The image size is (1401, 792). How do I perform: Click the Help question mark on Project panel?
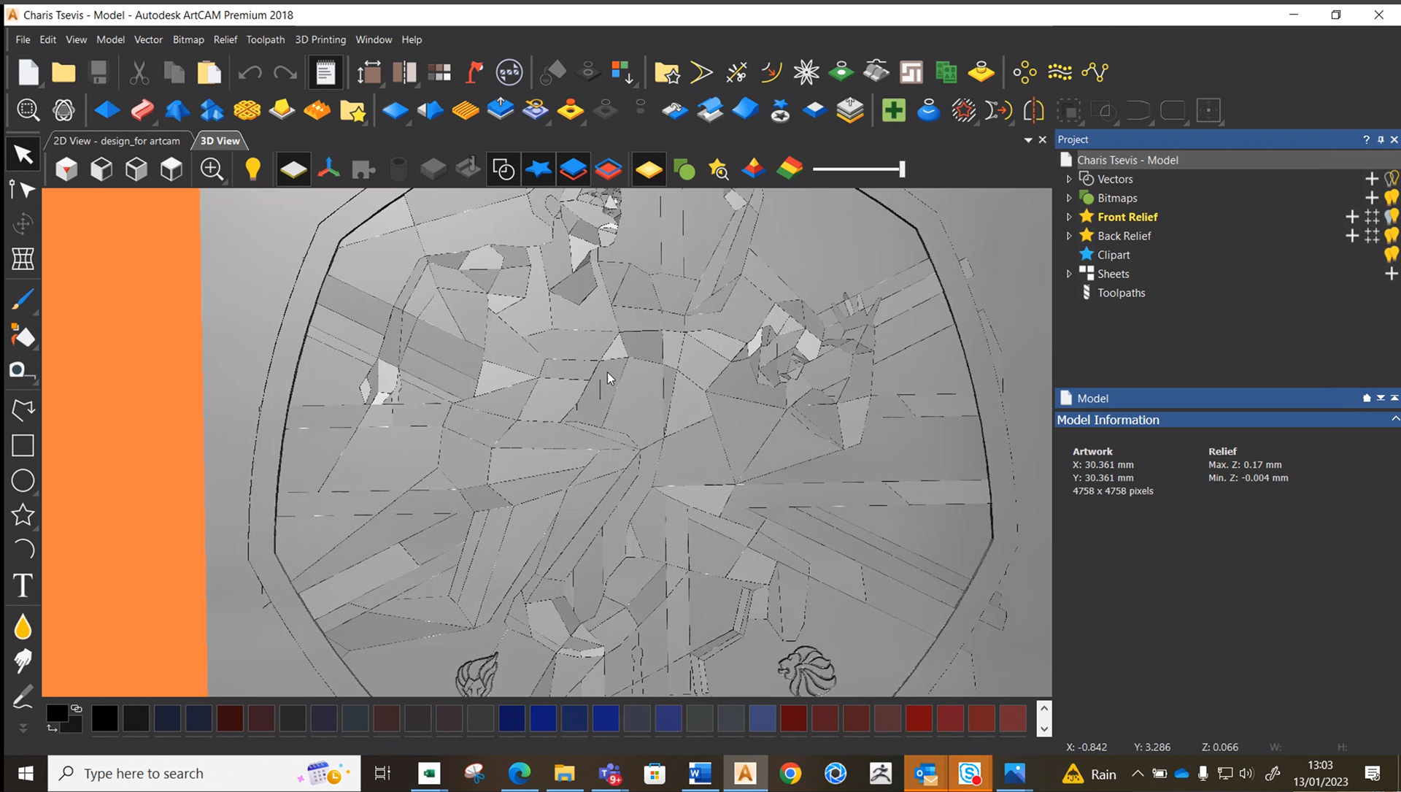pos(1367,139)
